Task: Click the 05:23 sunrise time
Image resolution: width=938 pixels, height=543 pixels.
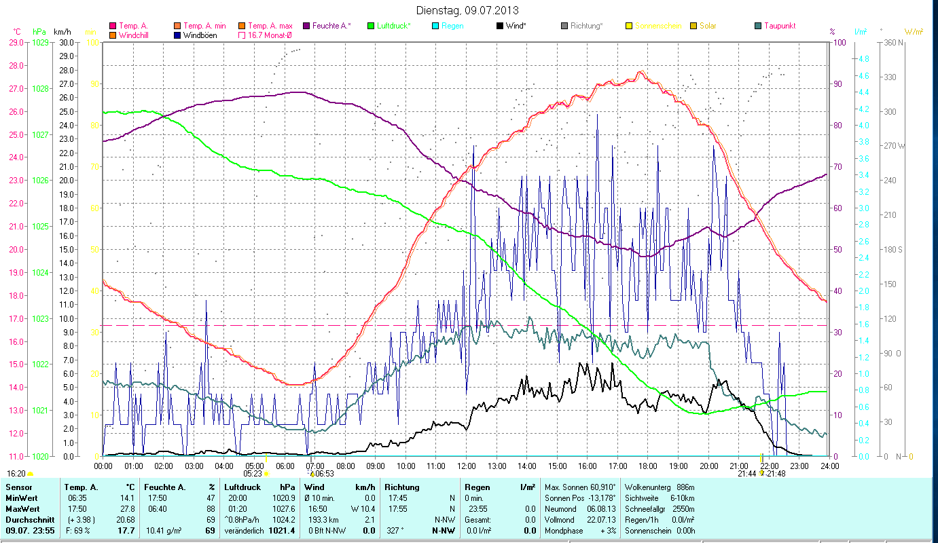Action: pos(253,474)
